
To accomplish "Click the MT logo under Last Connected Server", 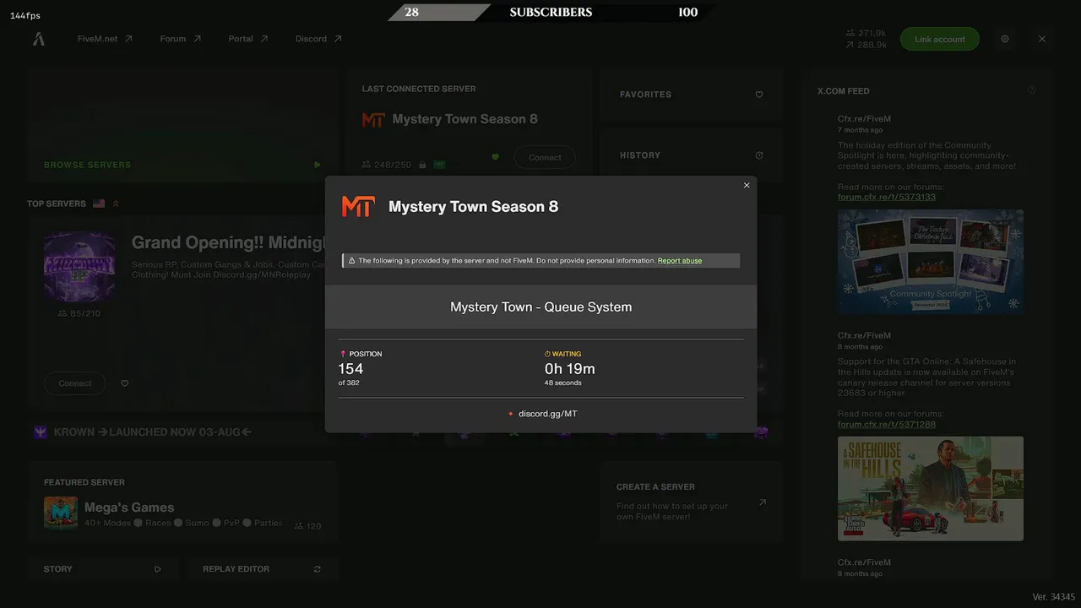I will pos(373,120).
